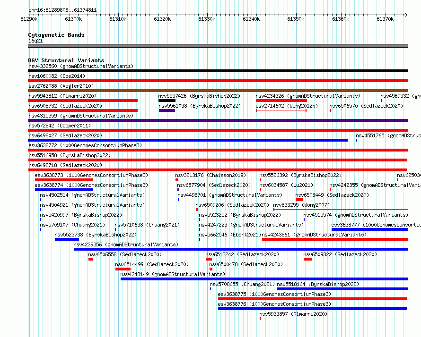Select the esv3638777 variant label
Screen dimensions: 421x337
pyautogui.click(x=376, y=225)
